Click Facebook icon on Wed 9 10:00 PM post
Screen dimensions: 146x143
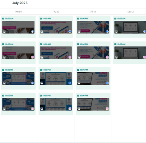(32, 83)
